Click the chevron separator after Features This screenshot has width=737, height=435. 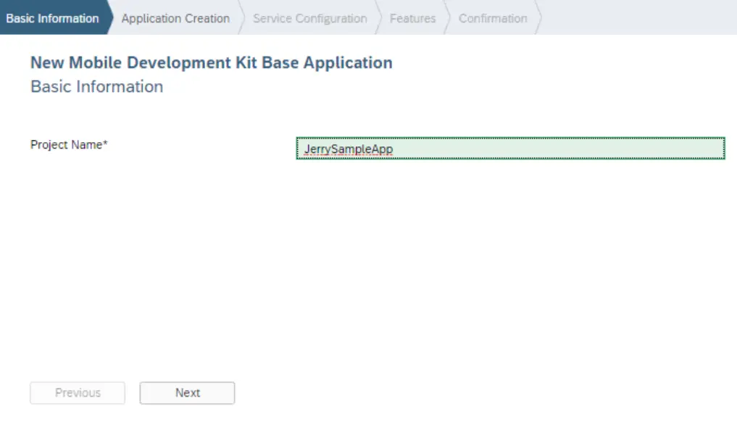click(447, 18)
